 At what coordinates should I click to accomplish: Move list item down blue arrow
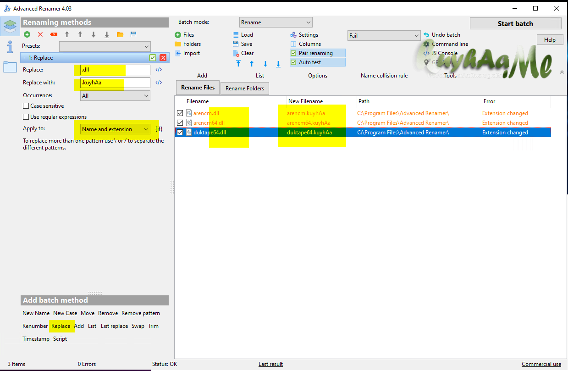pos(265,64)
